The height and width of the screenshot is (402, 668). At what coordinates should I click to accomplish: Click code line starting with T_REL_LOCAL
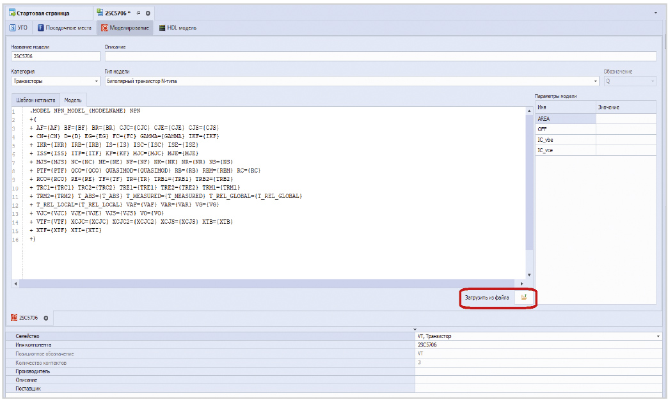(x=124, y=205)
